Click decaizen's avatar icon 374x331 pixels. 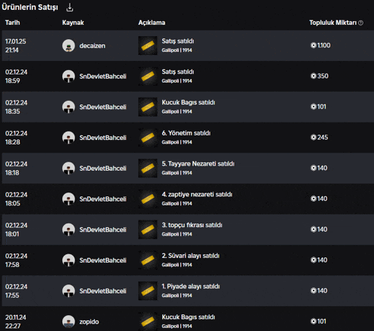click(68, 46)
